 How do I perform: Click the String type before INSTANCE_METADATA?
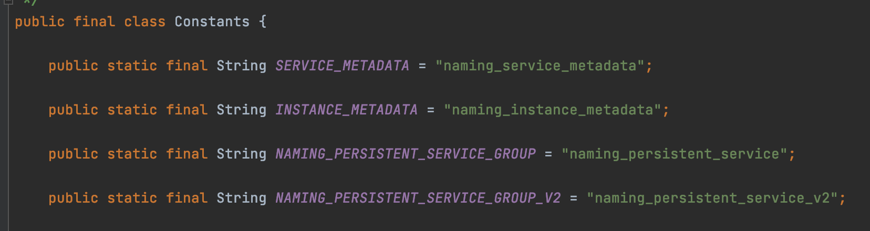[x=241, y=110]
